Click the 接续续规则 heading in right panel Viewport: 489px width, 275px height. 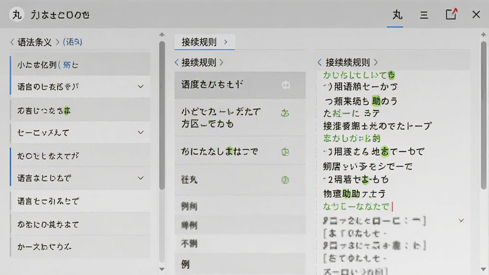(x=348, y=63)
